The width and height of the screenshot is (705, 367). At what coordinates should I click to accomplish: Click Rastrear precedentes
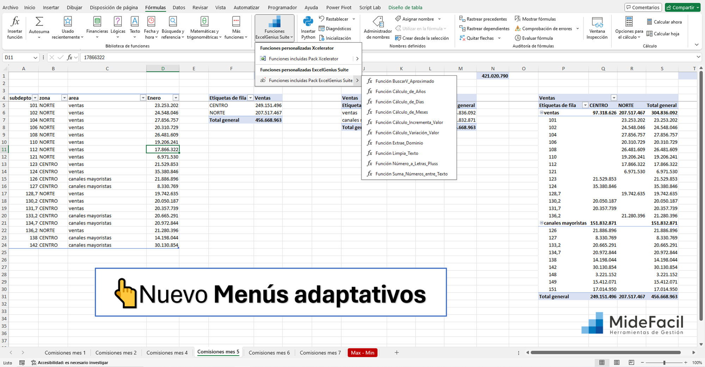(x=483, y=19)
